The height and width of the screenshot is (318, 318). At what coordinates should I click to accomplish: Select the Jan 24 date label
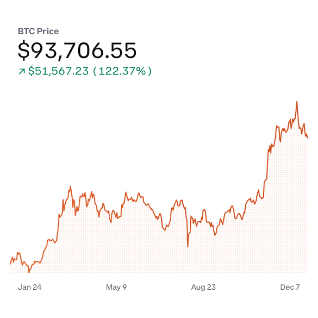click(30, 287)
